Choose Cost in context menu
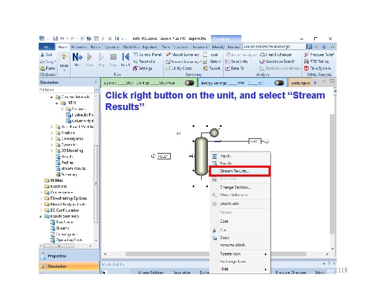This screenshot has height=283, width=377. click(240, 221)
